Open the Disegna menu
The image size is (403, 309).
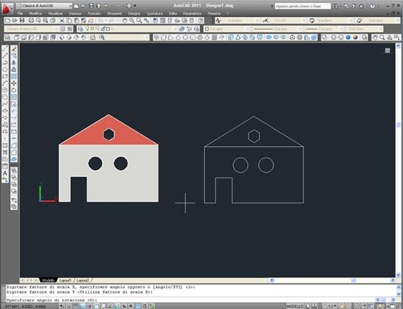pos(133,13)
